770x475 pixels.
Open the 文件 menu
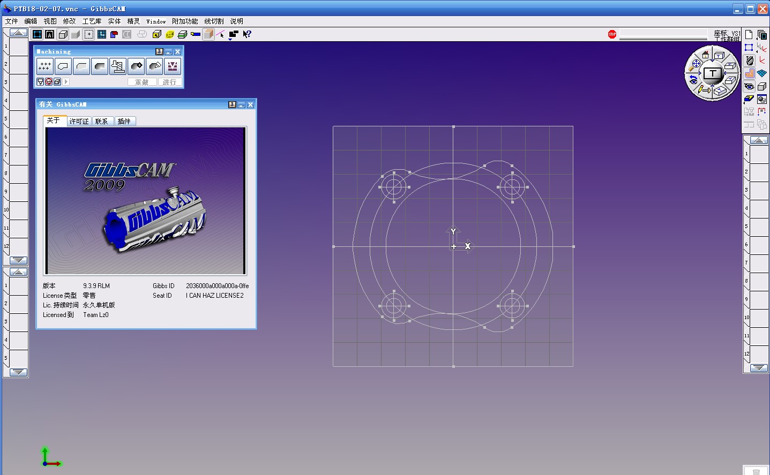coord(11,21)
